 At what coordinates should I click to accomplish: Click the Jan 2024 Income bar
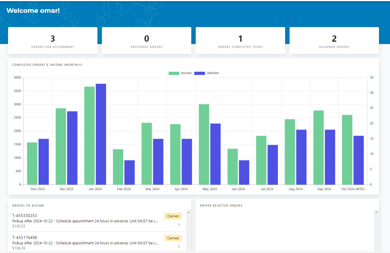(x=89, y=136)
